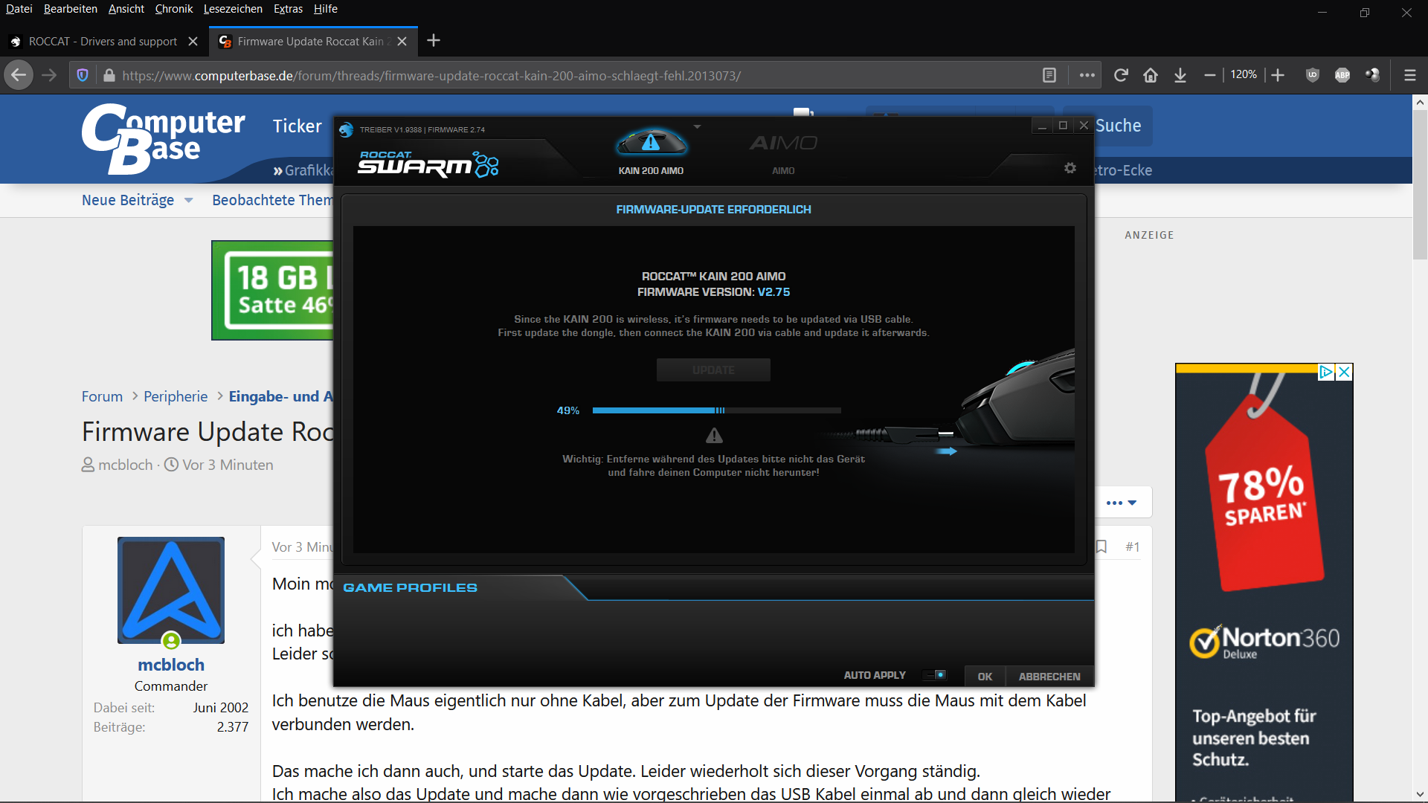Toggle Firefox reader view icon
The height and width of the screenshot is (803, 1428).
pos(1049,75)
